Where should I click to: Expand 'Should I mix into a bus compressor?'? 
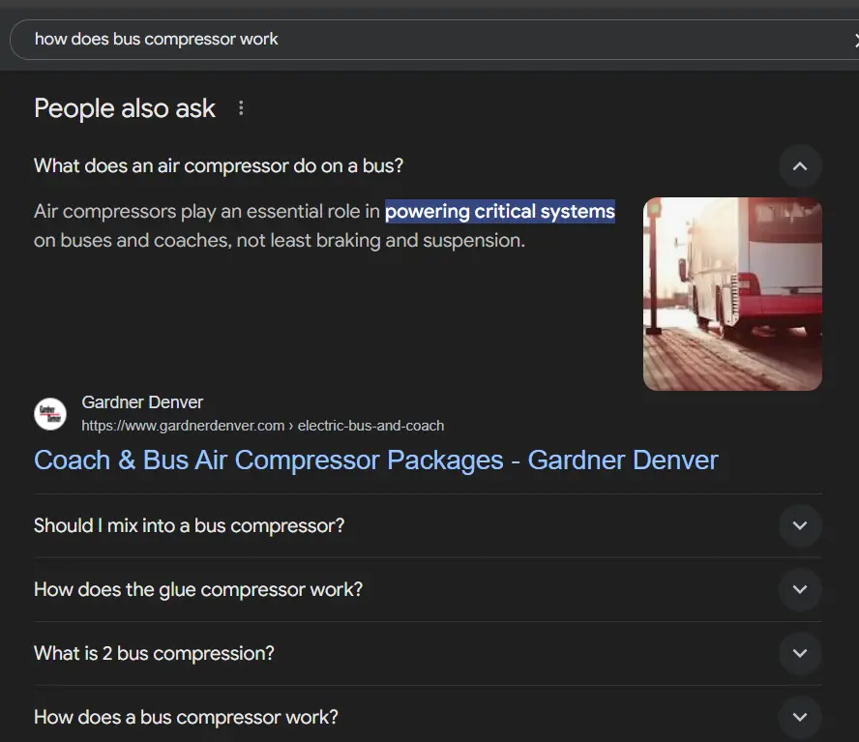tap(800, 525)
